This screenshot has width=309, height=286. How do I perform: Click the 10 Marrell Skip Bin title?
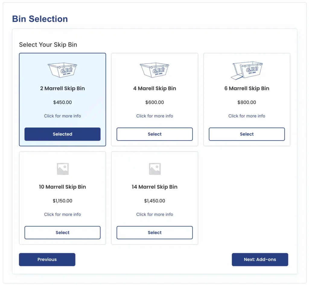tap(62, 187)
